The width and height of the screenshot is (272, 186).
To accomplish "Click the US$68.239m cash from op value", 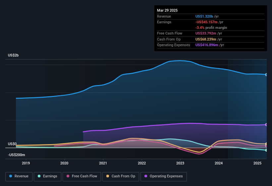I will [x=206, y=39].
